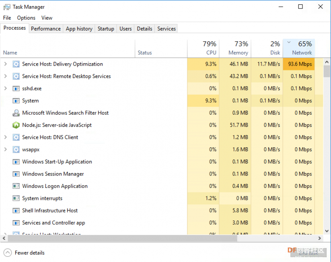Click the System interrupts icon
Image resolution: width=331 pixels, height=262 pixels.
tap(16, 198)
